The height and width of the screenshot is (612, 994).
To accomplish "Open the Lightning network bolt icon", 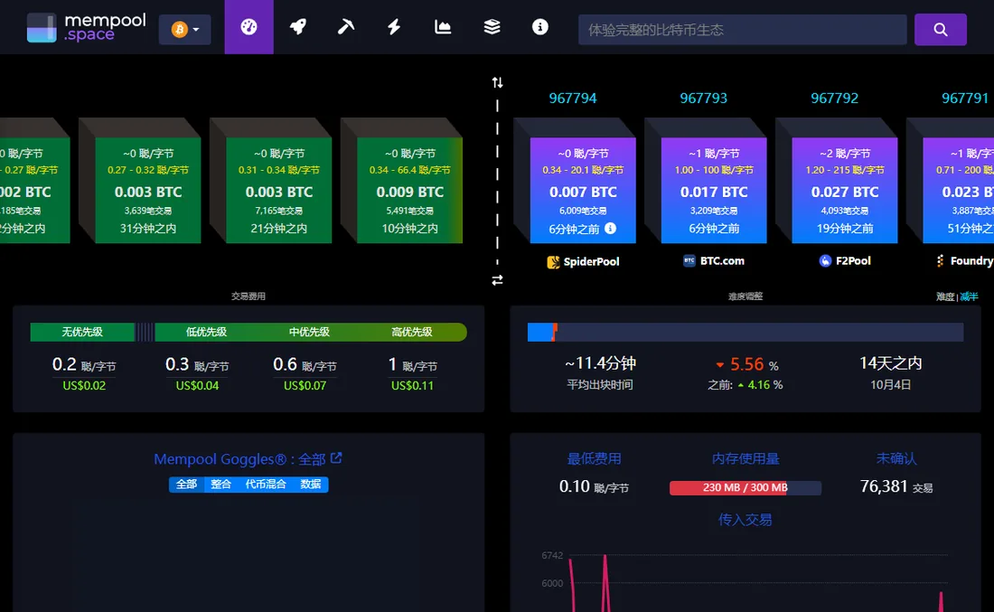I will click(394, 26).
